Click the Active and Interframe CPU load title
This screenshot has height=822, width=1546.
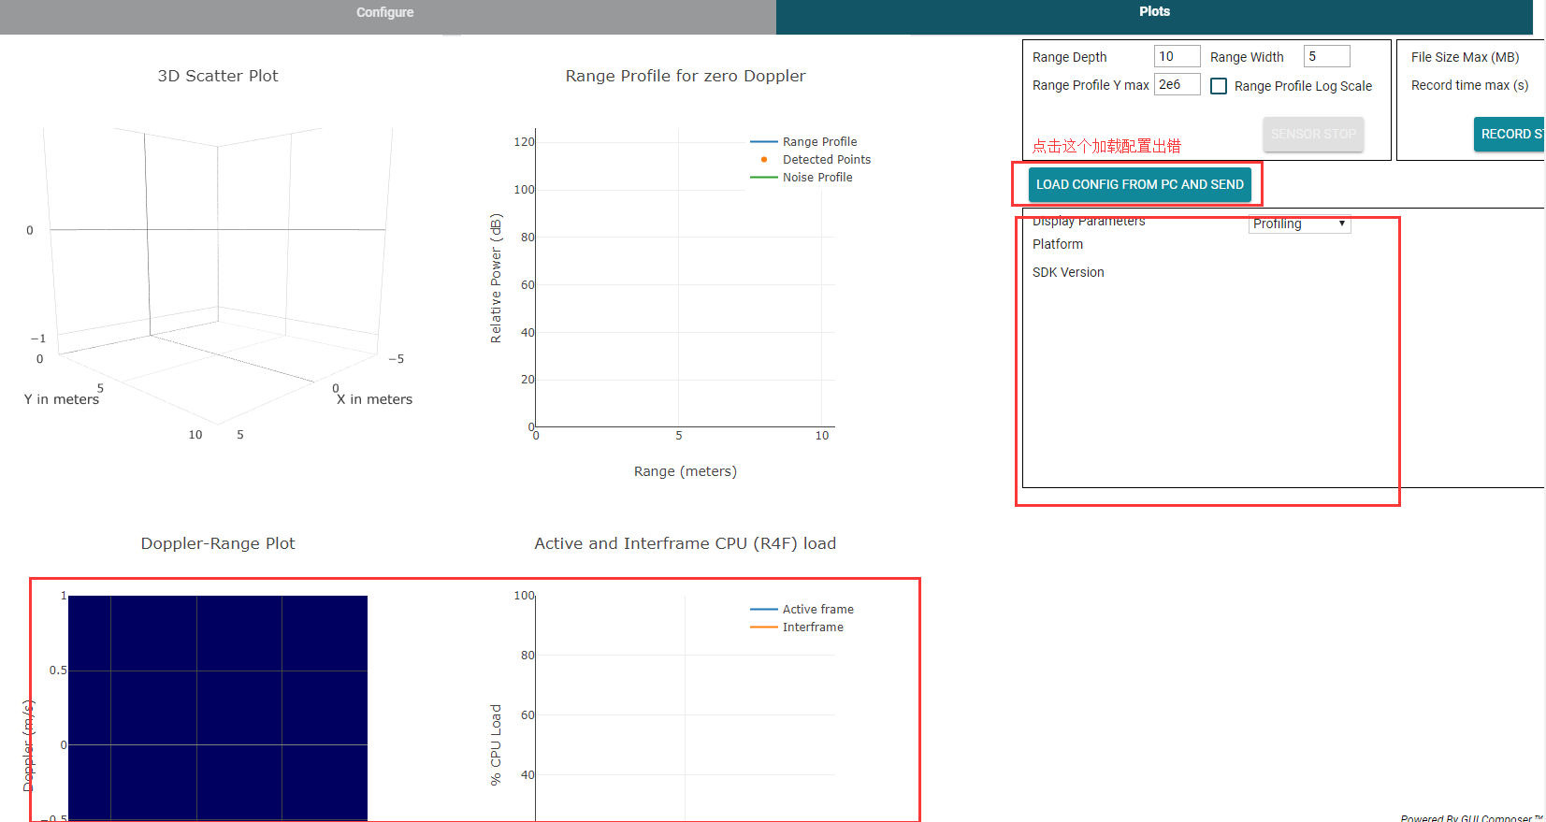point(686,543)
